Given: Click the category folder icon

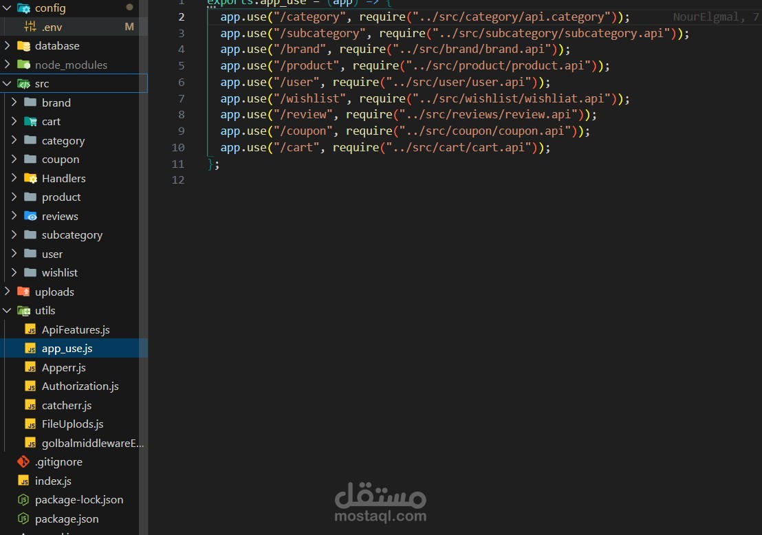Looking at the screenshot, I should (30, 140).
